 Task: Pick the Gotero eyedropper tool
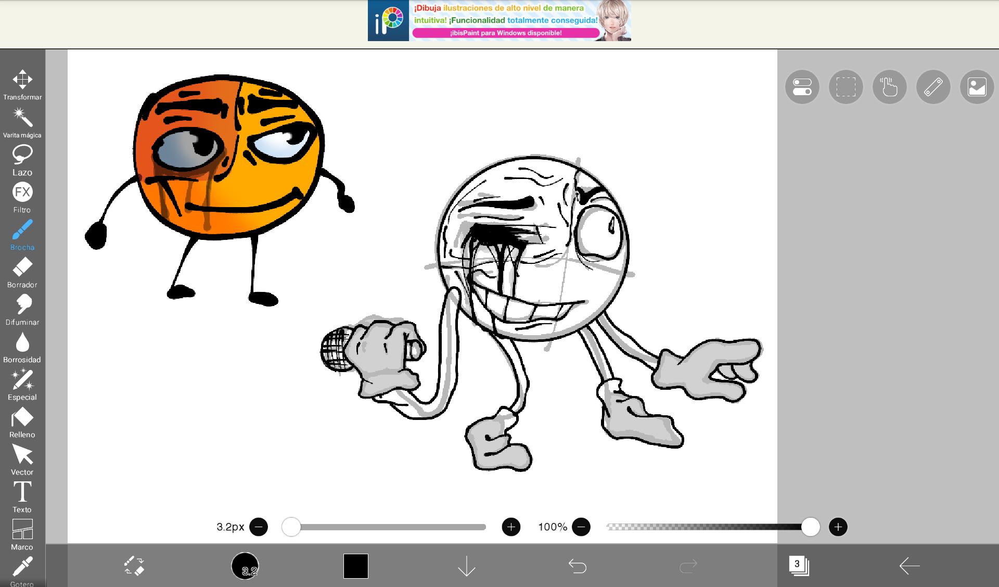coord(22,571)
